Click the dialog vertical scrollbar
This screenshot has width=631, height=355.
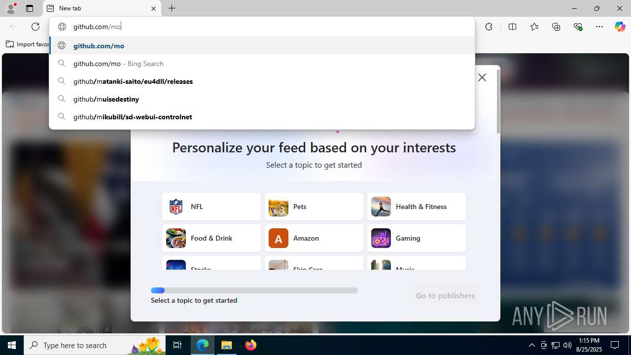[x=498, y=101]
